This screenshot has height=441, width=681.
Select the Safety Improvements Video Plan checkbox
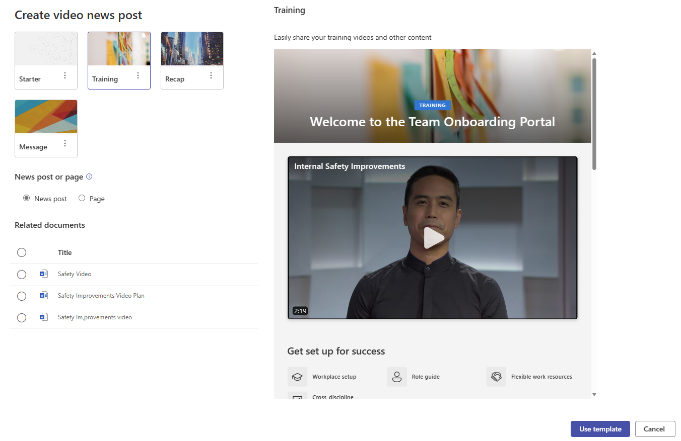22,296
